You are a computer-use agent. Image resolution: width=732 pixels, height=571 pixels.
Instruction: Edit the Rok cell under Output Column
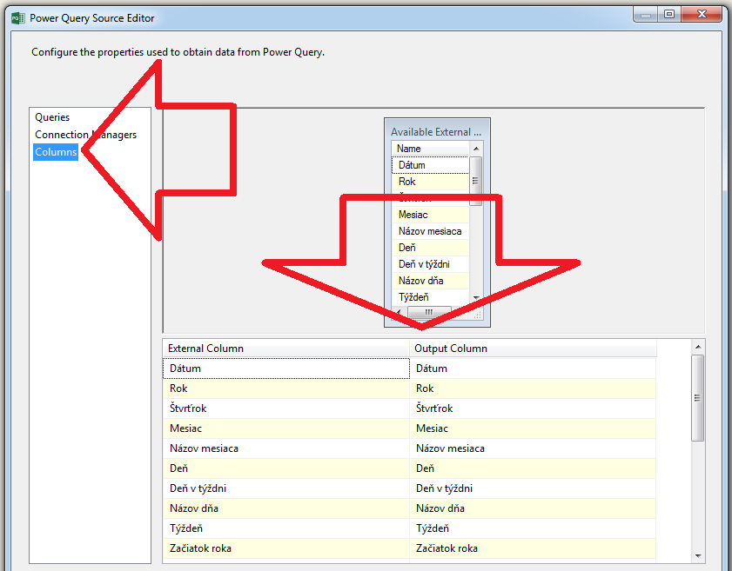pyautogui.click(x=534, y=388)
